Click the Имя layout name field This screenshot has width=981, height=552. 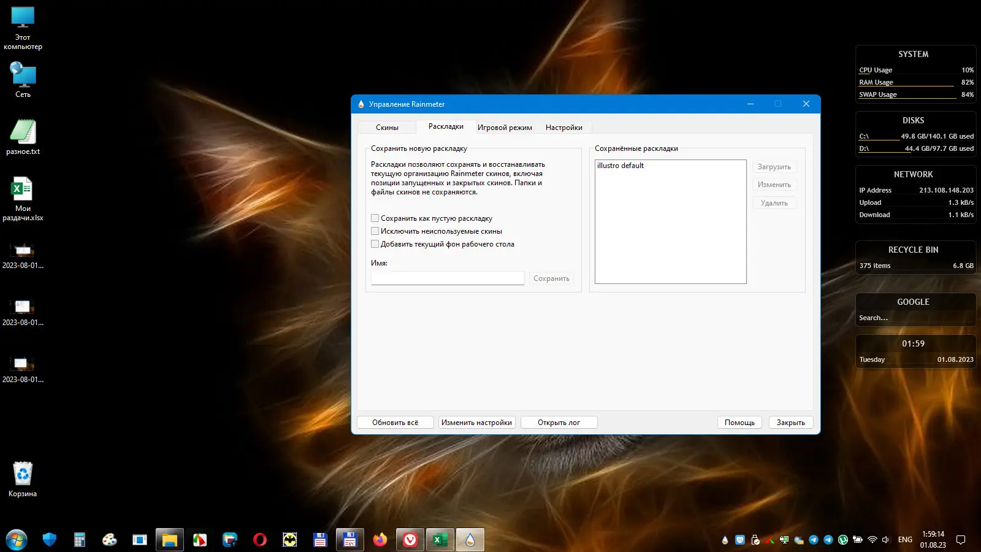tap(448, 278)
